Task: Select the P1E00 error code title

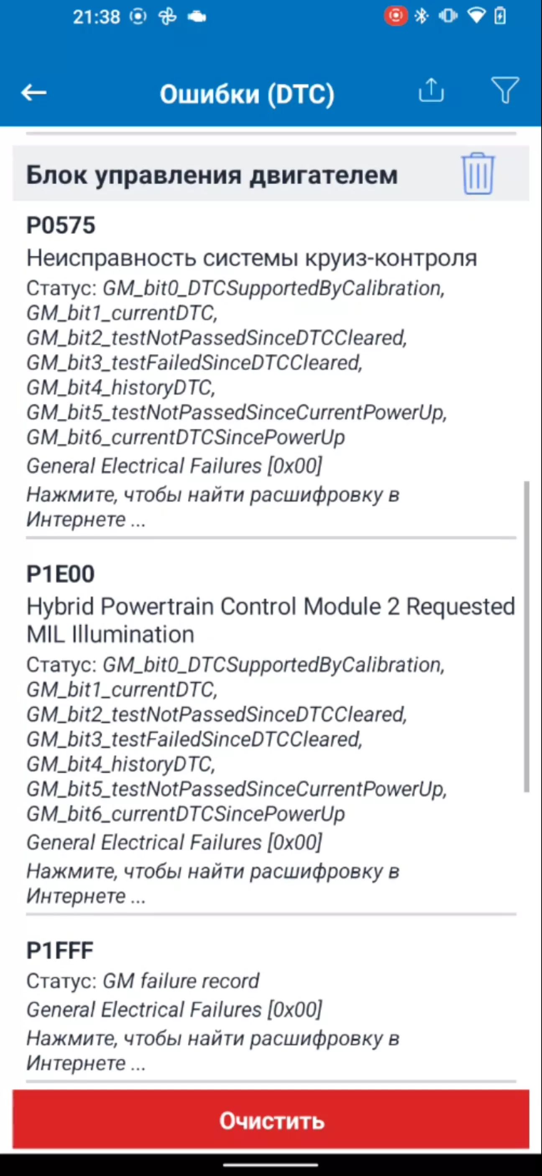Action: pos(61,574)
